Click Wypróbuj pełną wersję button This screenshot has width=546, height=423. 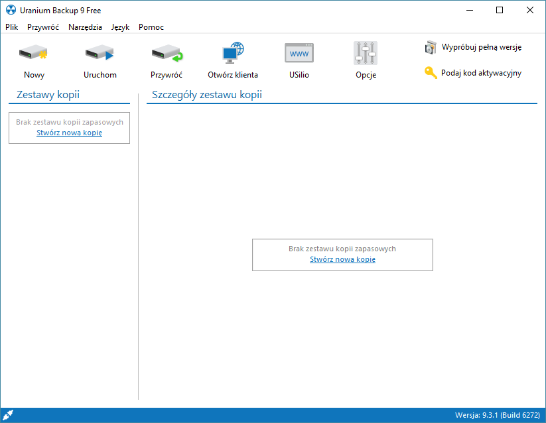tap(474, 47)
